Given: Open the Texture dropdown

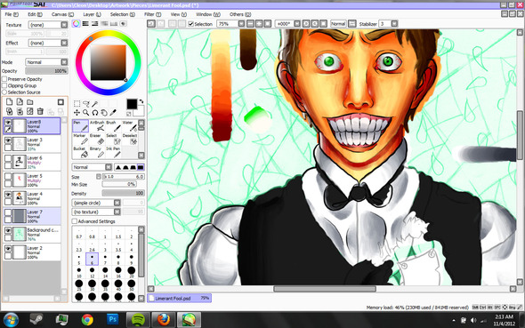Looking at the screenshot, I should click(x=64, y=25).
